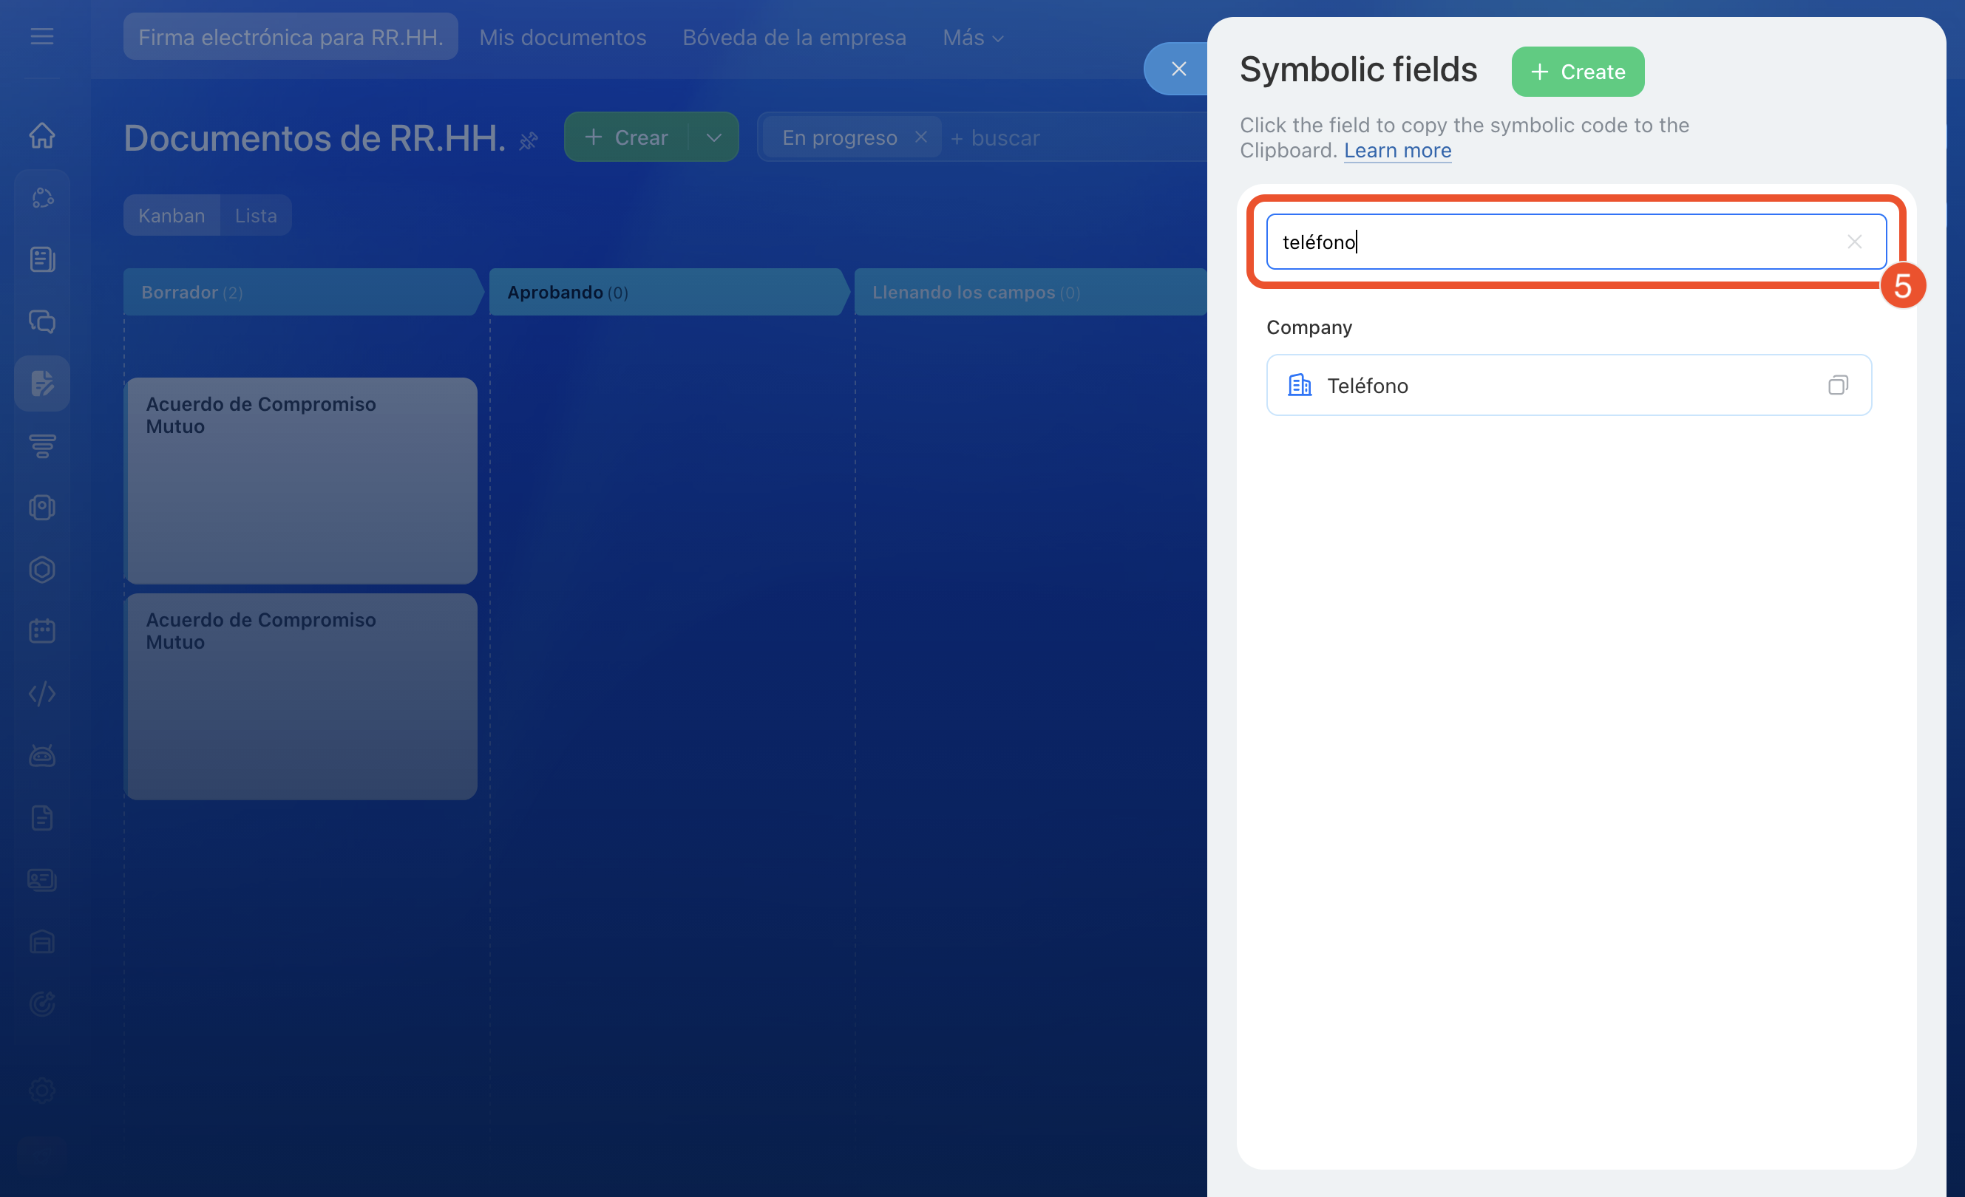Expand the Crear button dropdown arrow
The width and height of the screenshot is (1965, 1197).
[713, 137]
